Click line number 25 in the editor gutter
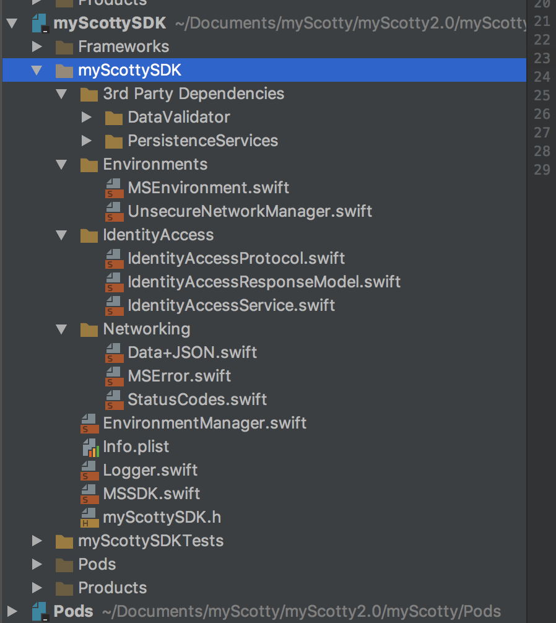556x623 pixels. coord(542,95)
